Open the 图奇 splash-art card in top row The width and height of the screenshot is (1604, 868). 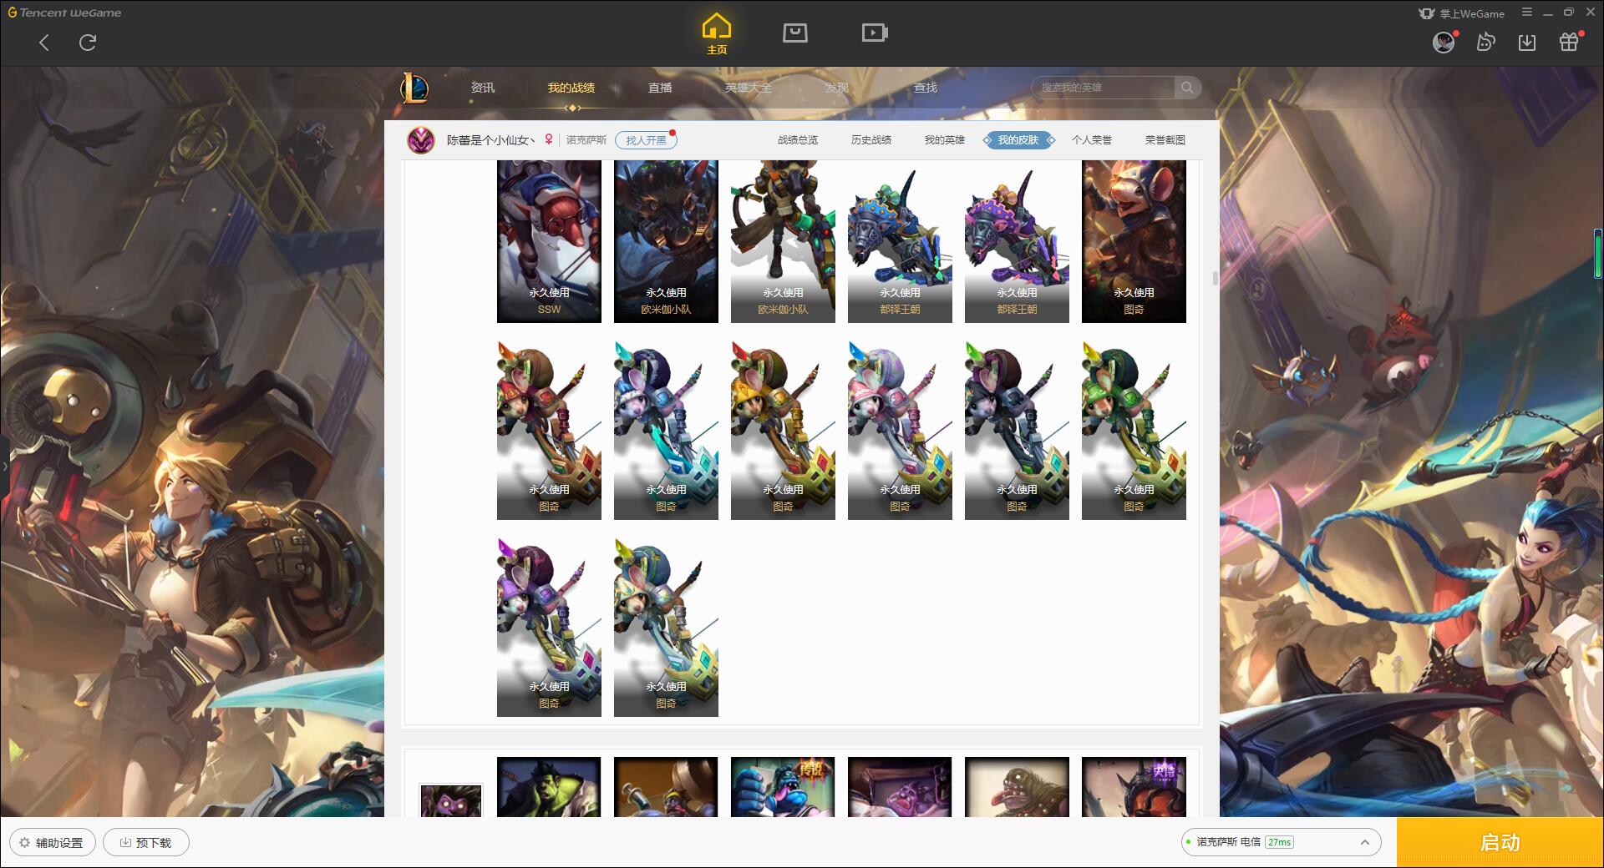tap(1134, 241)
